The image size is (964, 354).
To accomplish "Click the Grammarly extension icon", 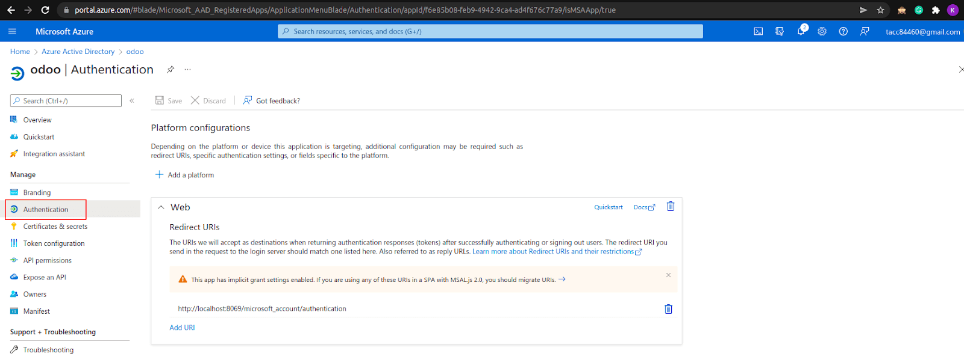I will (919, 10).
